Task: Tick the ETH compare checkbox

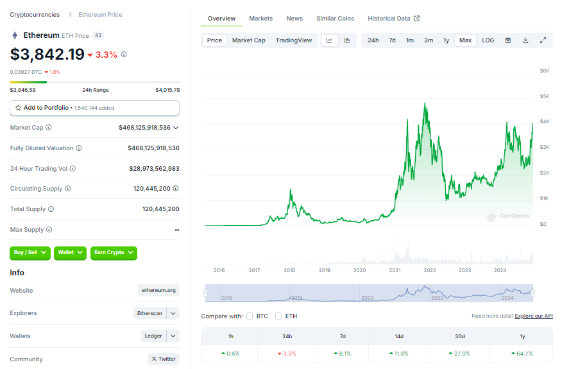Action: [278, 316]
